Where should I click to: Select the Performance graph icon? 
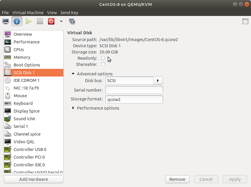click(7, 42)
